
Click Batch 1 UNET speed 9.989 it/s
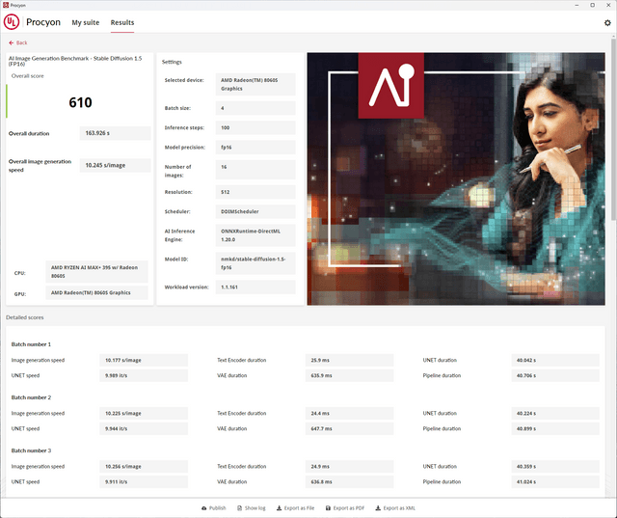tap(144, 375)
